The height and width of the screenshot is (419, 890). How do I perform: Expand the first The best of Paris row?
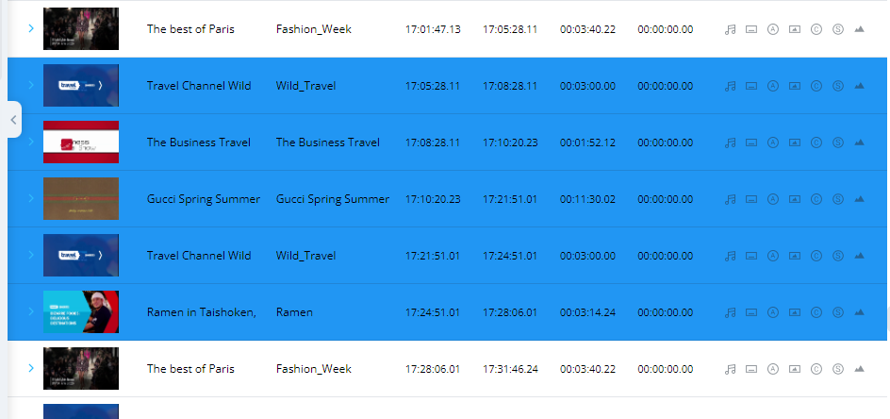click(x=31, y=29)
